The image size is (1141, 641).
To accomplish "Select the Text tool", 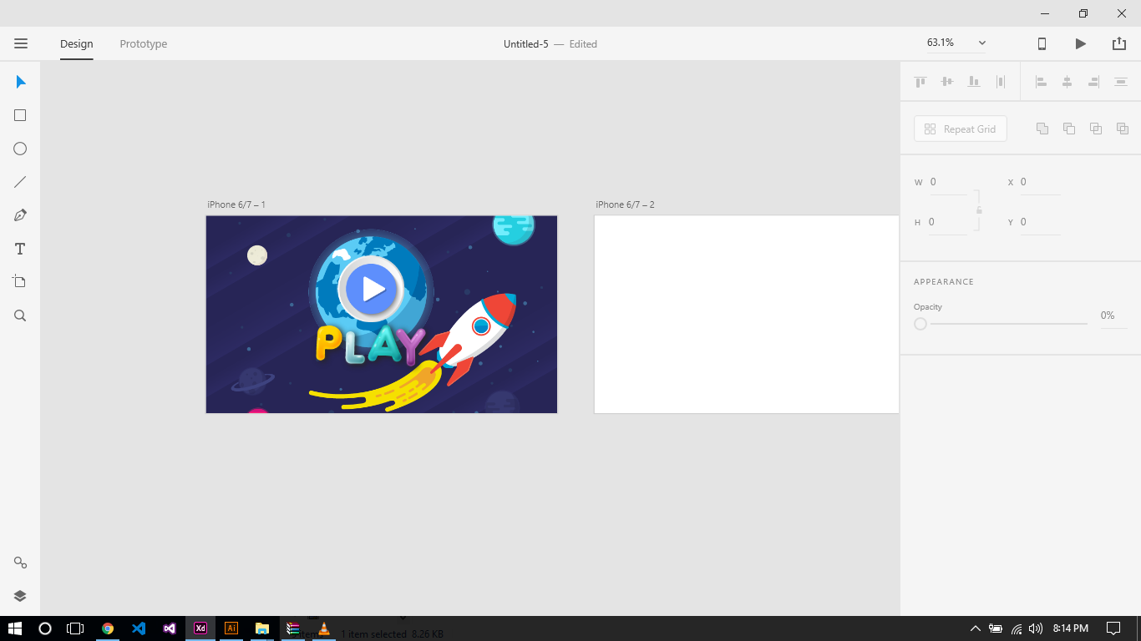I will click(20, 249).
